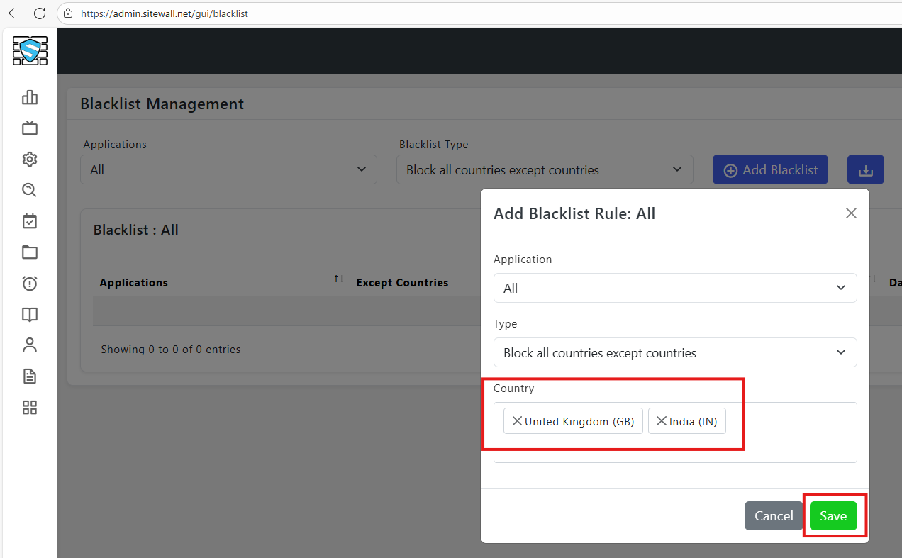This screenshot has height=558, width=902.
Task: Click the grid dashboard icon at sidebar bottom
Action: (x=29, y=407)
